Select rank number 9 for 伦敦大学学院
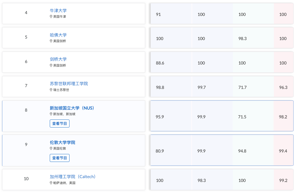298x194 pixels. (x=26, y=145)
